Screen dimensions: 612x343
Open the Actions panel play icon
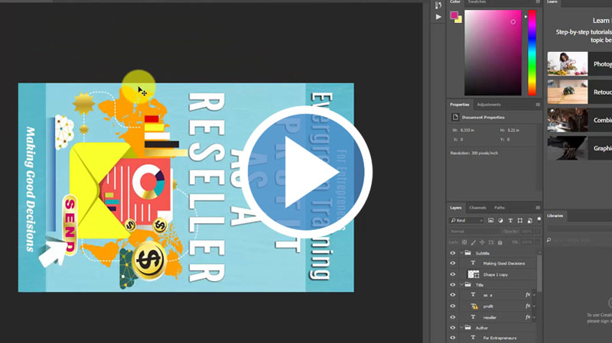(x=438, y=16)
